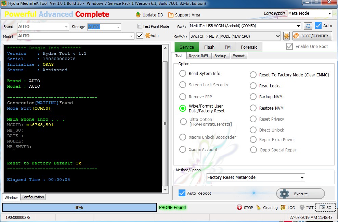Toggle the Auto model checkbox

coord(140,35)
